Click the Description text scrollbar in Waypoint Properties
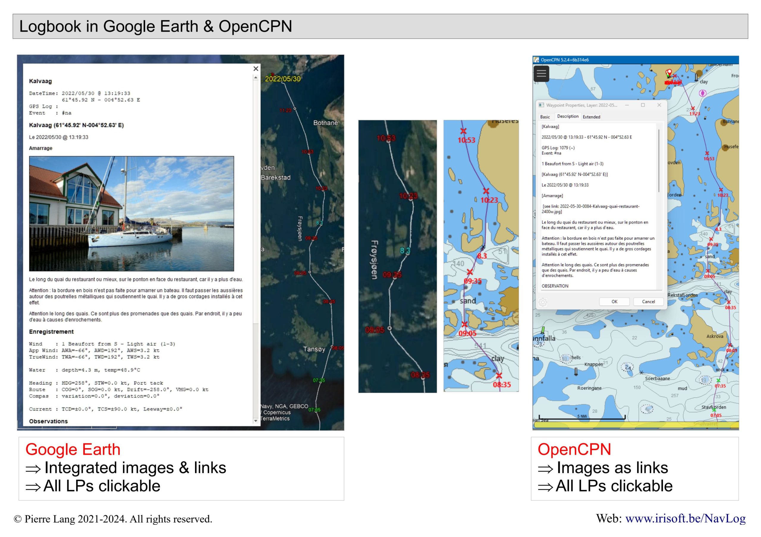This screenshot has width=761, height=537. (x=659, y=161)
